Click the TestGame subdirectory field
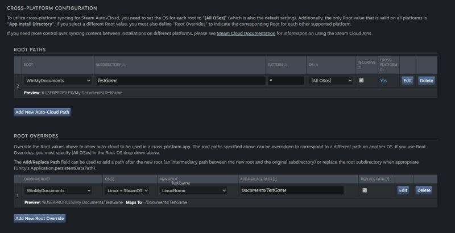Image resolution: width=455 pixels, height=233 pixels. click(x=180, y=81)
